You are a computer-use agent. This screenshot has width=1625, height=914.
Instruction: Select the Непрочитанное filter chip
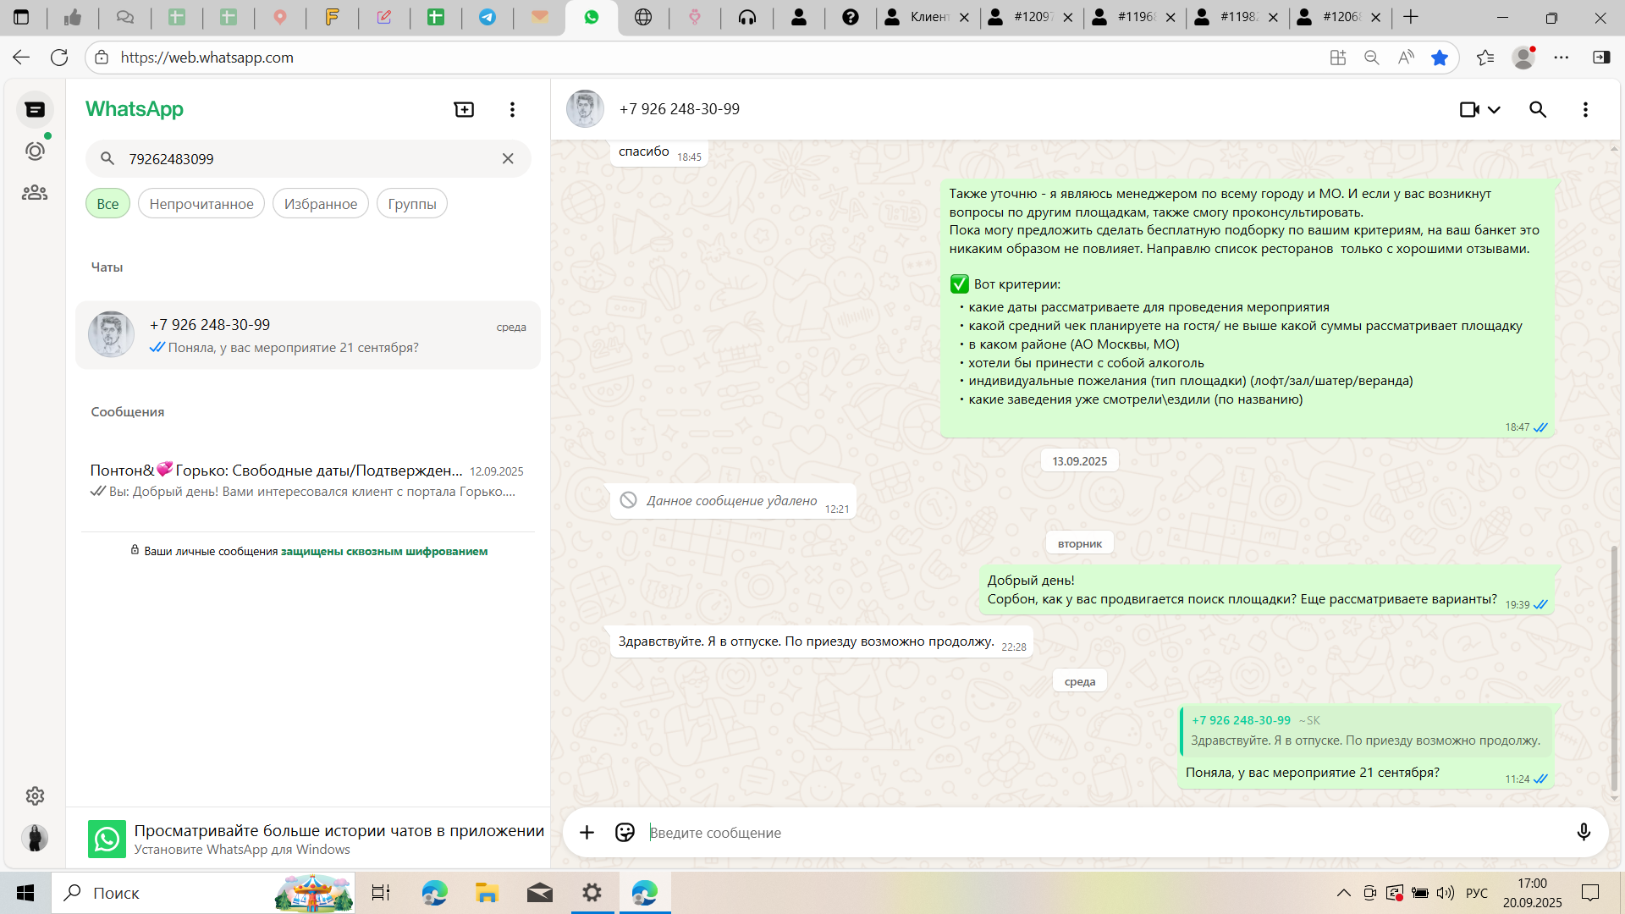201,204
